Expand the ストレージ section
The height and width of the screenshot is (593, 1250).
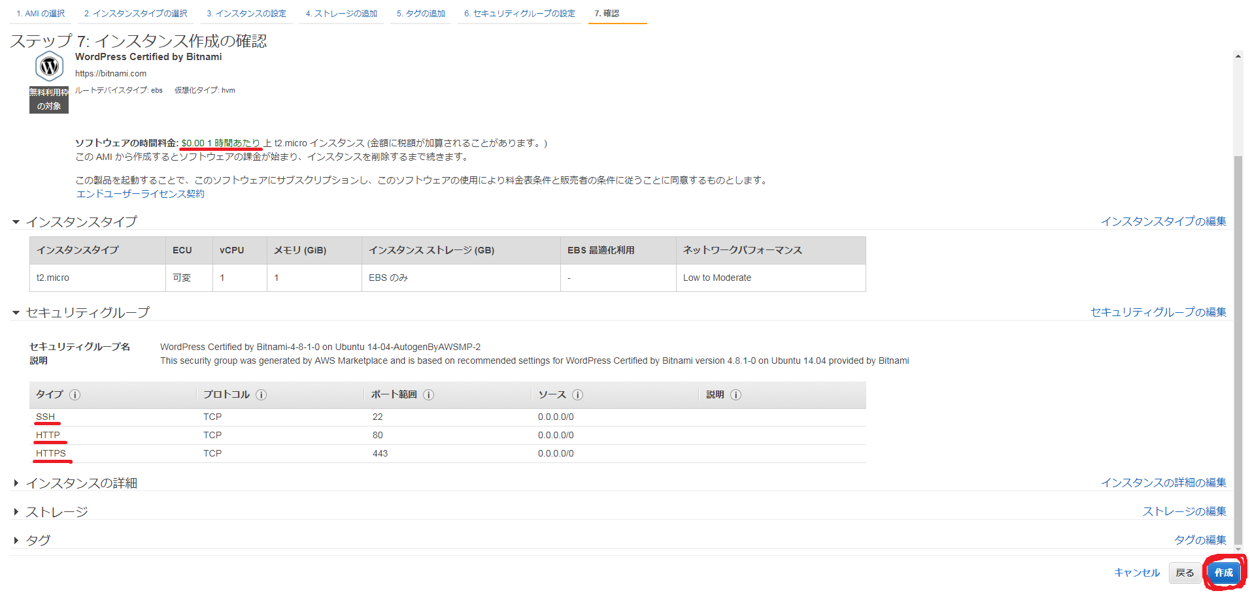tap(16, 512)
